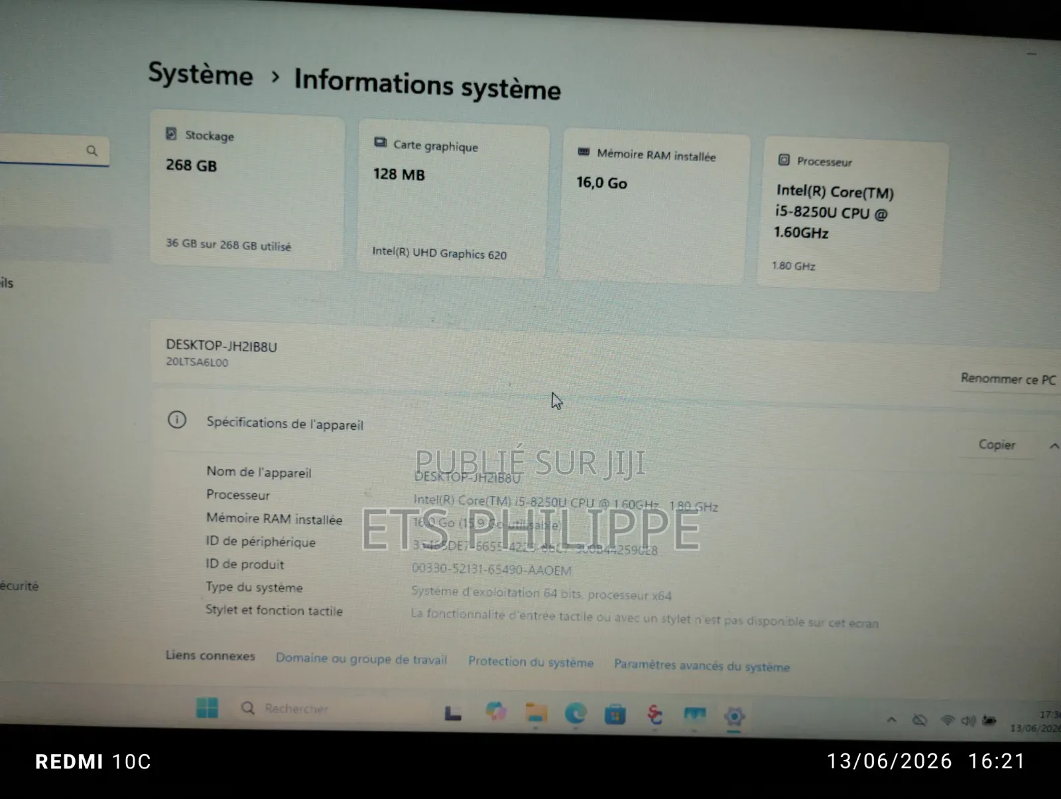
Task: Click the Intel(R) UHD Graphics 620 text
Action: tap(439, 253)
